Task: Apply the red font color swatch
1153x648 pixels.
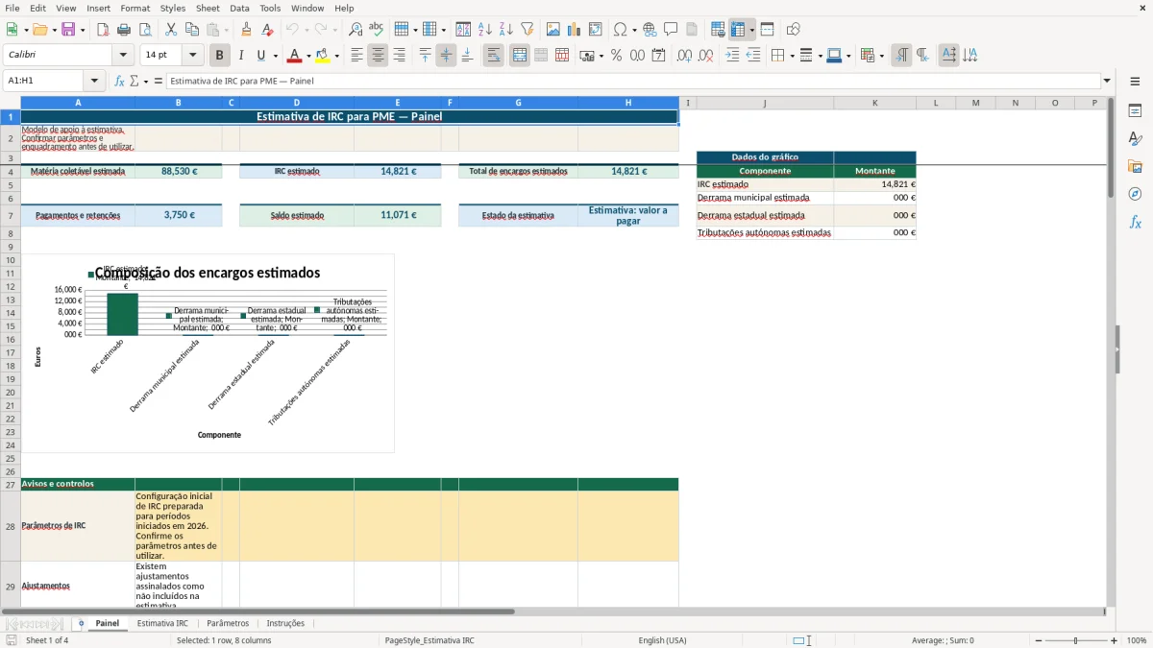Action: (x=295, y=56)
